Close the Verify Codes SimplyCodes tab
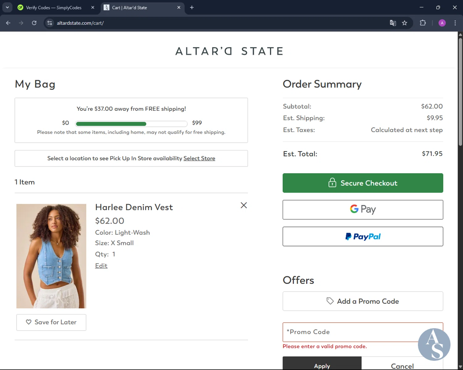 click(93, 7)
